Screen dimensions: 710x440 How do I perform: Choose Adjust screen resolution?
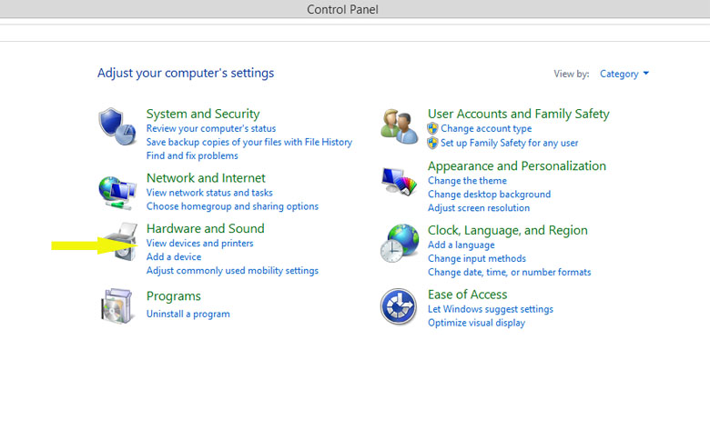(479, 209)
